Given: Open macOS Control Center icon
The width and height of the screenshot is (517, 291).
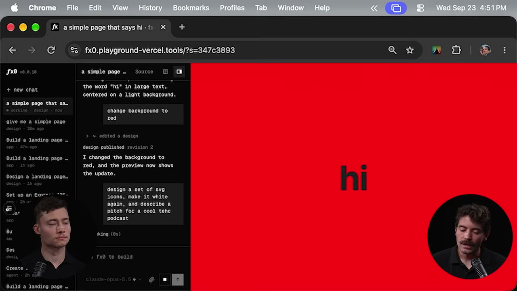Looking at the screenshot, I should click(420, 8).
